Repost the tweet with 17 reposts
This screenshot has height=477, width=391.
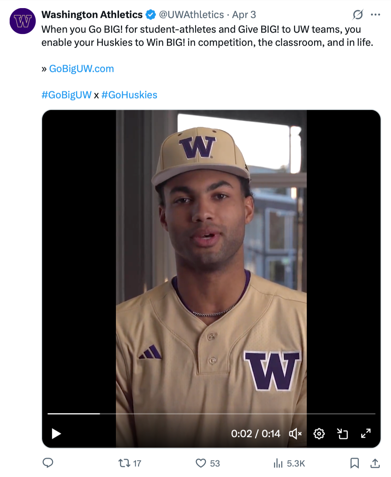[x=130, y=463]
